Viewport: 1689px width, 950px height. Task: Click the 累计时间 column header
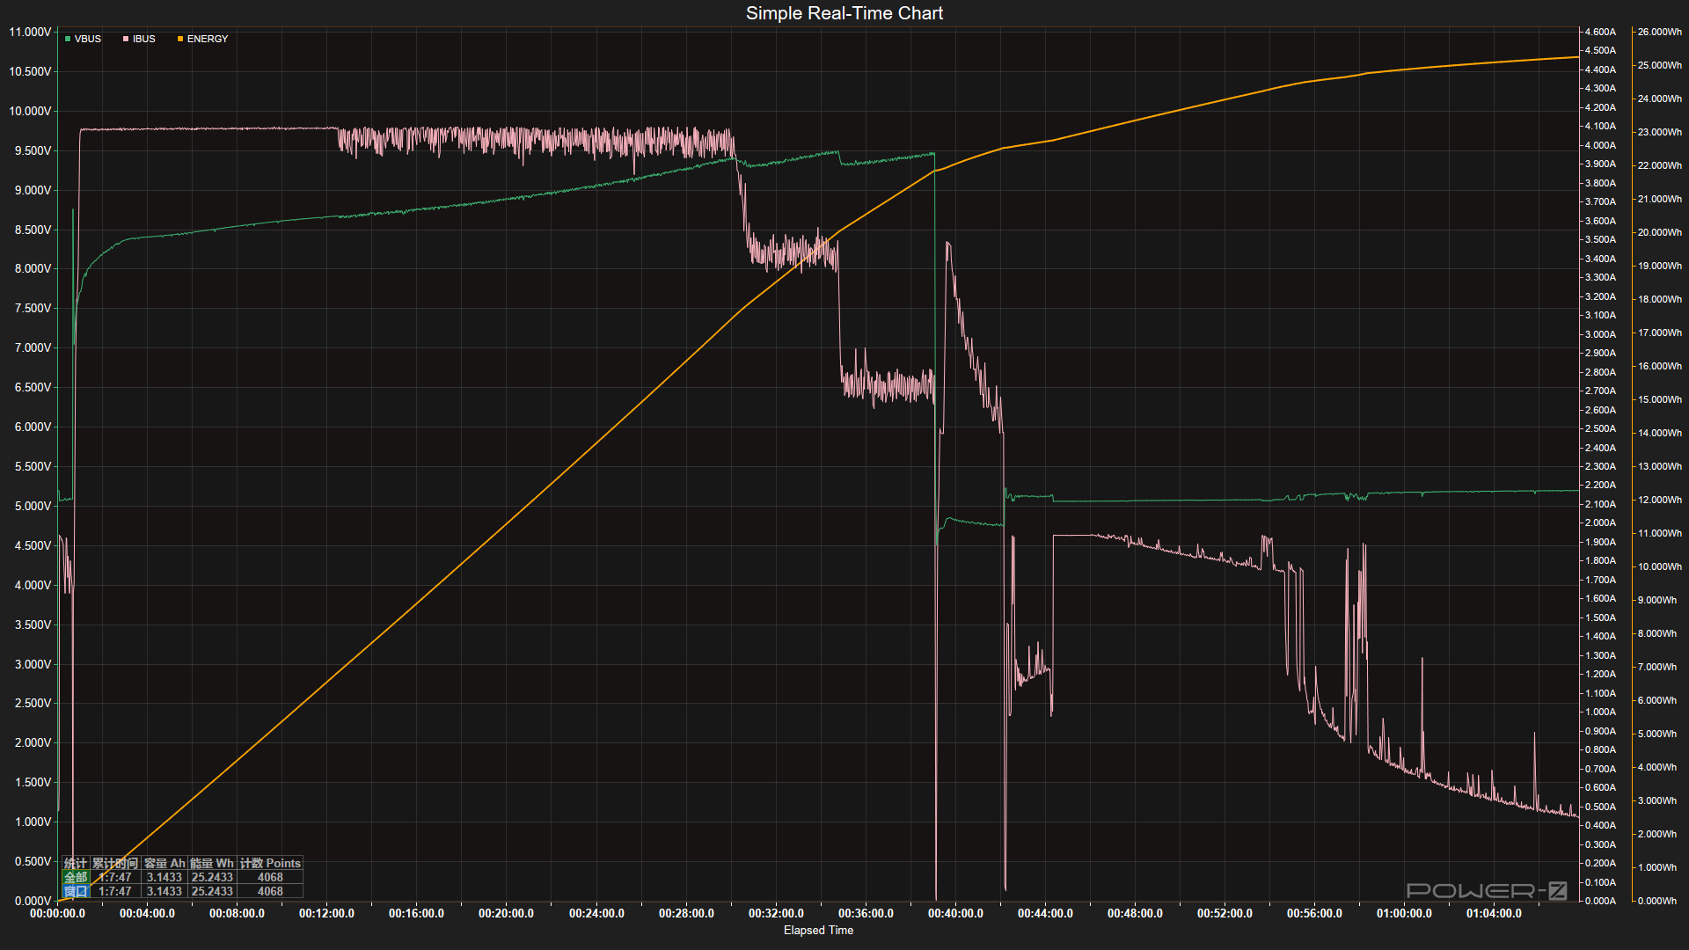pyautogui.click(x=115, y=863)
